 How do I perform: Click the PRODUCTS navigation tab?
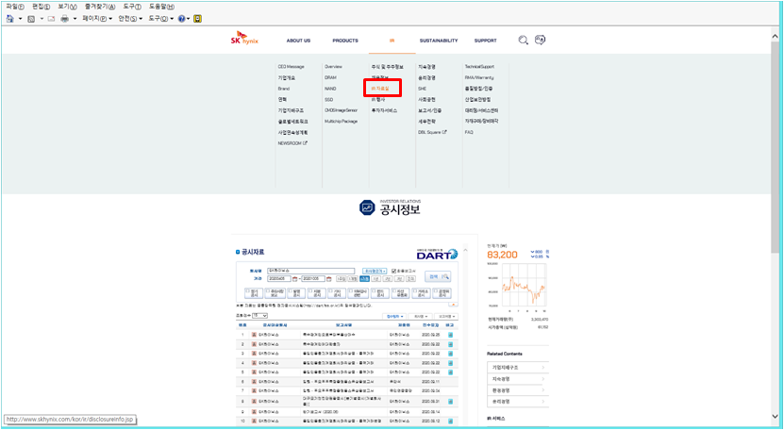[345, 41]
